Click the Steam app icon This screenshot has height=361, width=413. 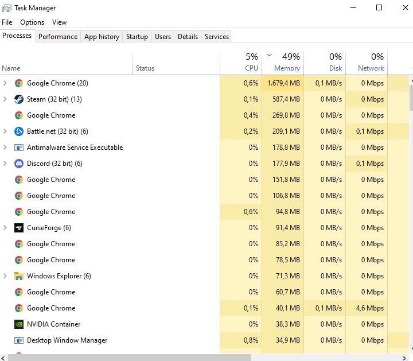tap(19, 99)
